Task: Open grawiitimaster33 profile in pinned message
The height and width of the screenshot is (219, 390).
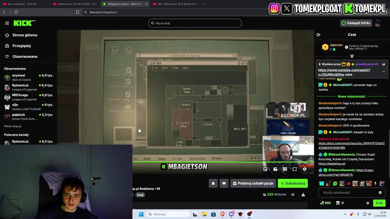Action: pos(367,64)
